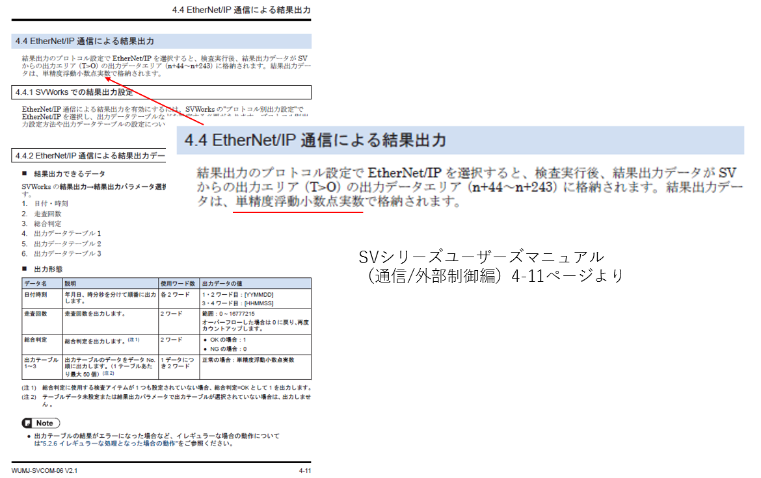
Task: Click table value '範囲:0~16777215'
Action: point(228,314)
